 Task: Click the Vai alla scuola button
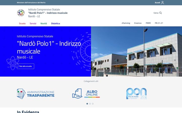click(x=26, y=66)
